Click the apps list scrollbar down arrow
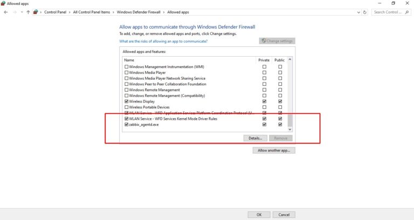Image resolution: width=414 pixels, height=220 pixels. tap(289, 129)
